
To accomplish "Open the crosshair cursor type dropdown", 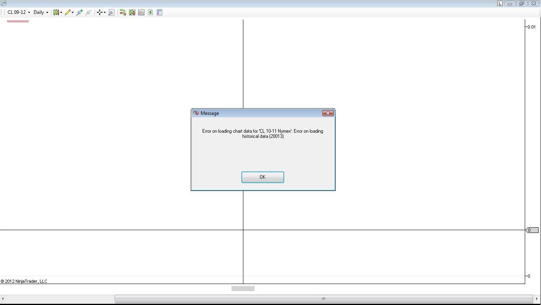I will click(101, 12).
